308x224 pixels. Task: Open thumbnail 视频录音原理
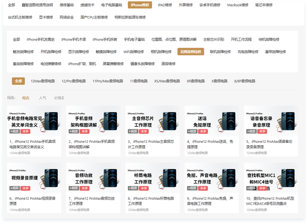tap(34, 178)
